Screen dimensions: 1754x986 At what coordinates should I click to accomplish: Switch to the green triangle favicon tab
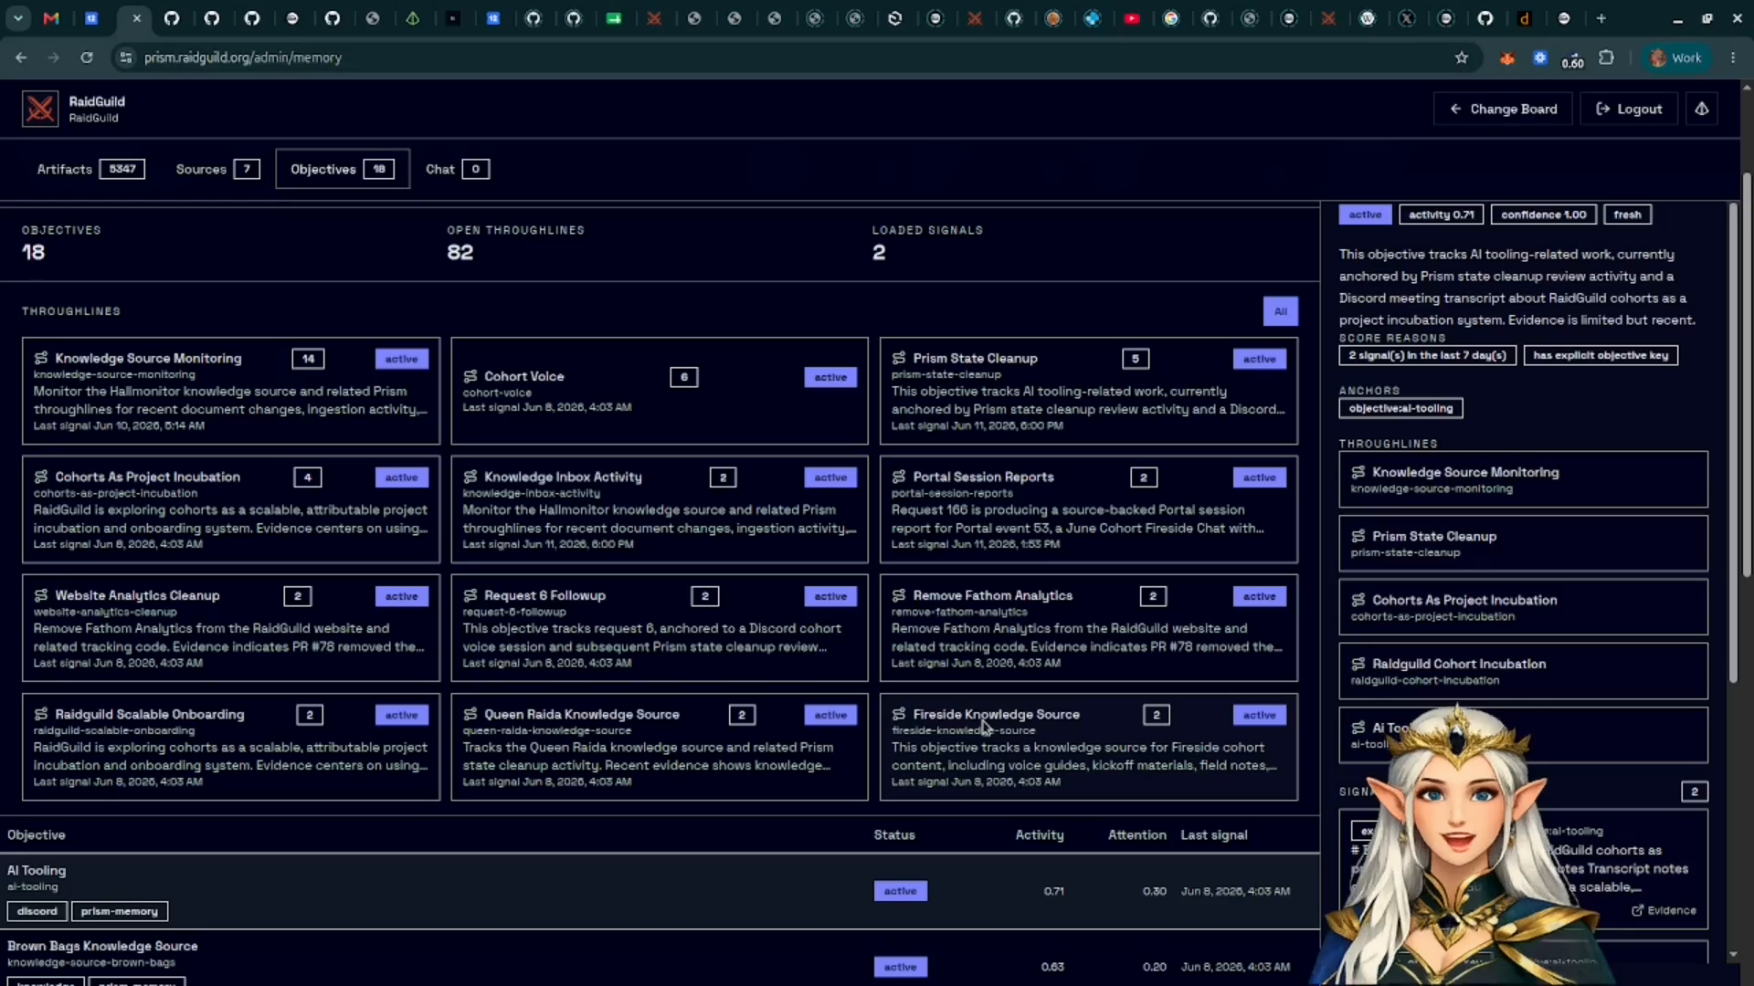(413, 18)
